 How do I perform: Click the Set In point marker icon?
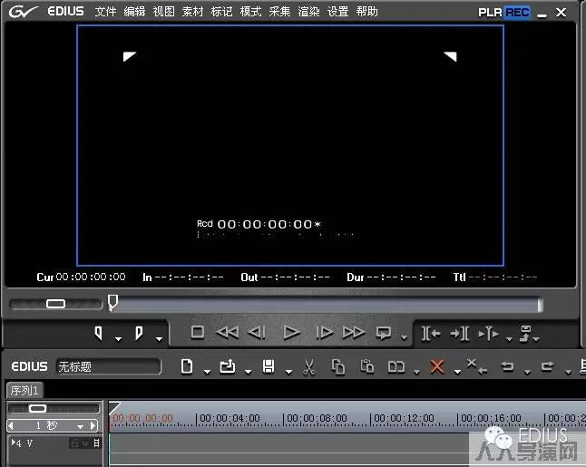point(99,334)
